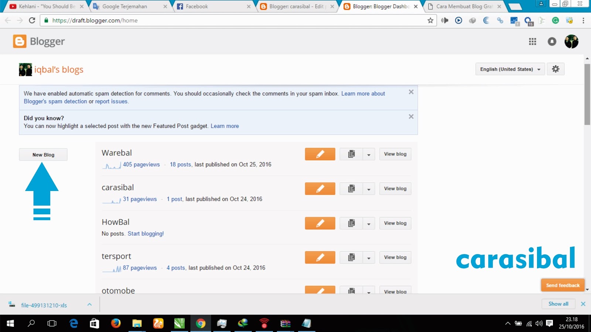Screen dimensions: 591x332
Task: Close the Blogger Dashboard tab
Action: point(416,6)
